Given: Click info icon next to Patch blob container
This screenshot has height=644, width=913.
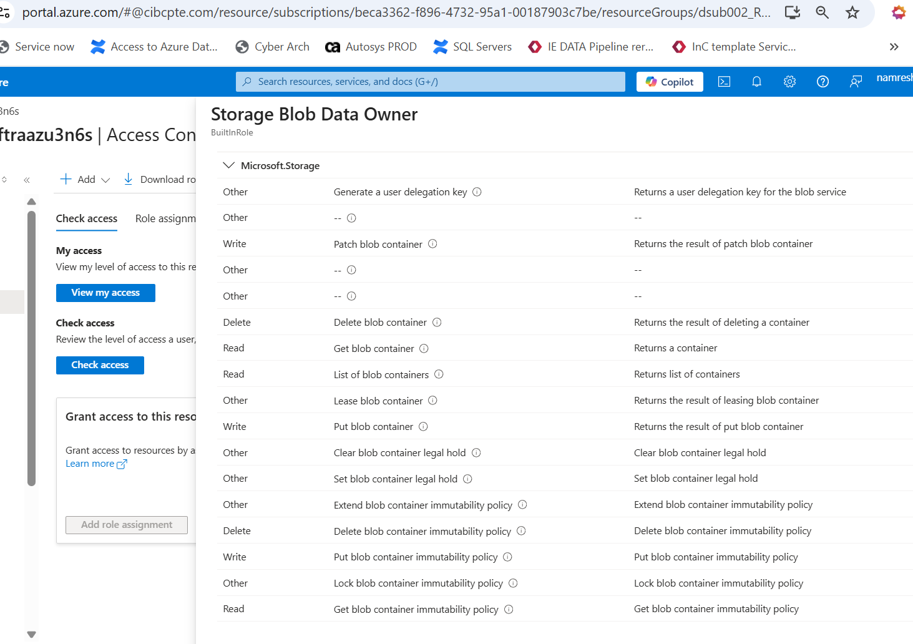Looking at the screenshot, I should [432, 244].
